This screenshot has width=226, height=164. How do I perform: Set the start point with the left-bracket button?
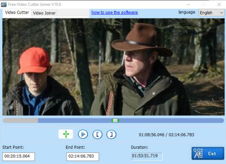coord(97,134)
